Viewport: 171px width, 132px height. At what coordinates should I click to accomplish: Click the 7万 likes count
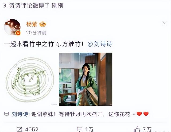click(x=147, y=130)
